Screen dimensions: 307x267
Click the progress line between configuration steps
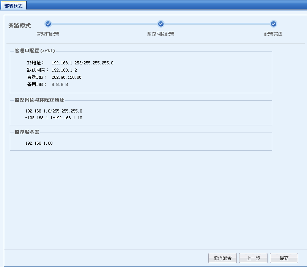pos(104,23)
